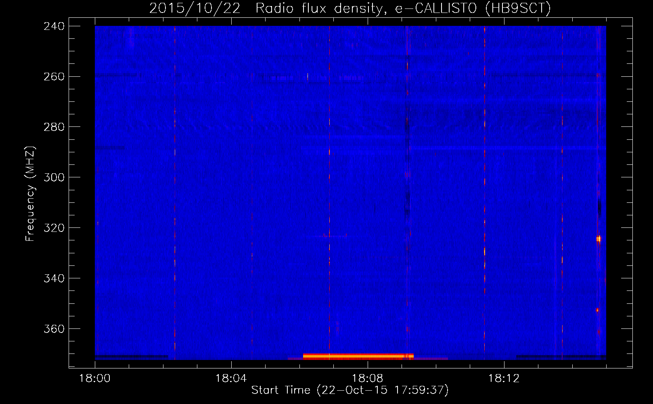
Task: Click the 340 frequency axis label
Action: click(x=54, y=279)
